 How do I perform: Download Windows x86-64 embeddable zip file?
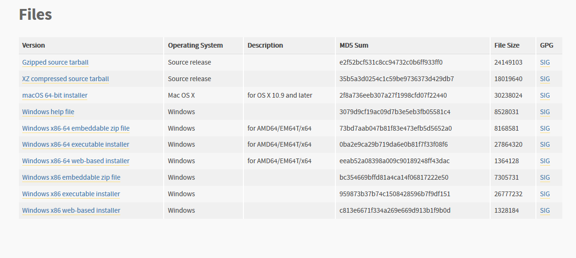75,128
